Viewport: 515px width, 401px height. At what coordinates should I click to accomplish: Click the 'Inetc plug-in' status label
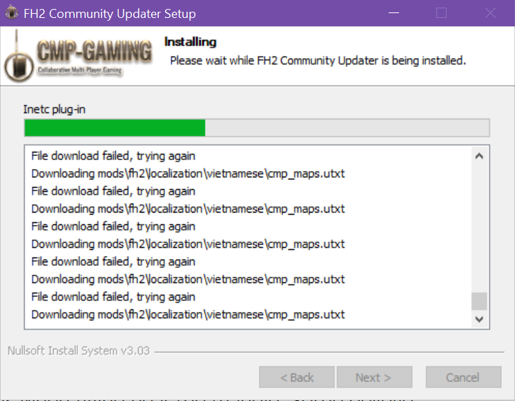(55, 109)
